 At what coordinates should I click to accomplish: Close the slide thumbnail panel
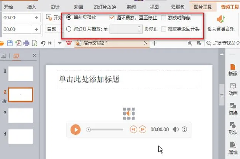(34, 56)
